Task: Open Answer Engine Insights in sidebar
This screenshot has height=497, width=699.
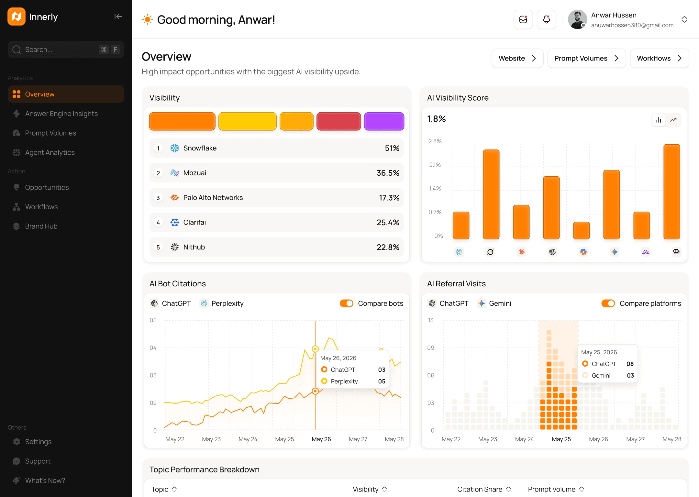Action: [66, 114]
